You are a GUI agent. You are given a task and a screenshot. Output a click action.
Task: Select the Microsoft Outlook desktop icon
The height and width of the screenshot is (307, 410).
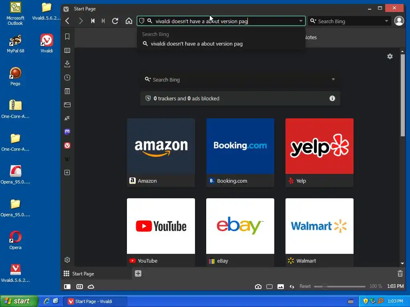pos(16,14)
